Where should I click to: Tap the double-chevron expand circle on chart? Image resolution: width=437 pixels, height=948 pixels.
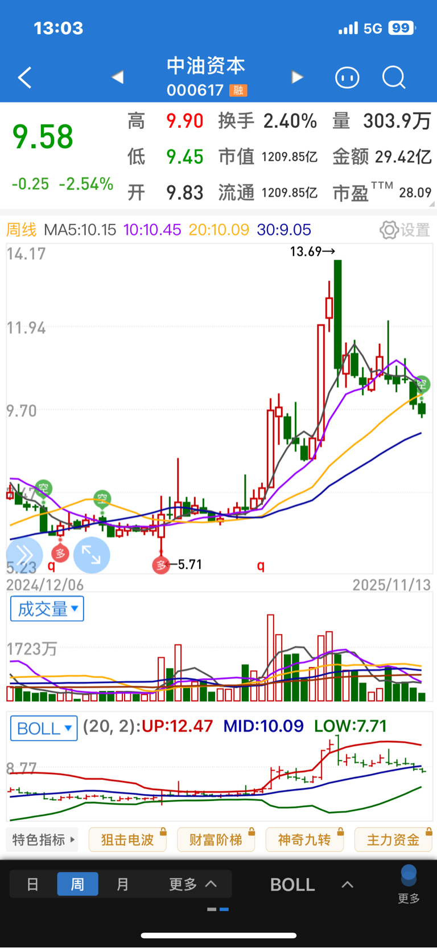click(x=24, y=555)
